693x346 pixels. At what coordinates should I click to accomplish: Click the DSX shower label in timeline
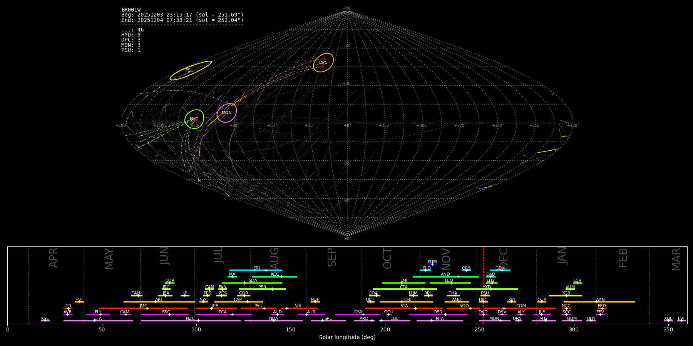[358, 312]
